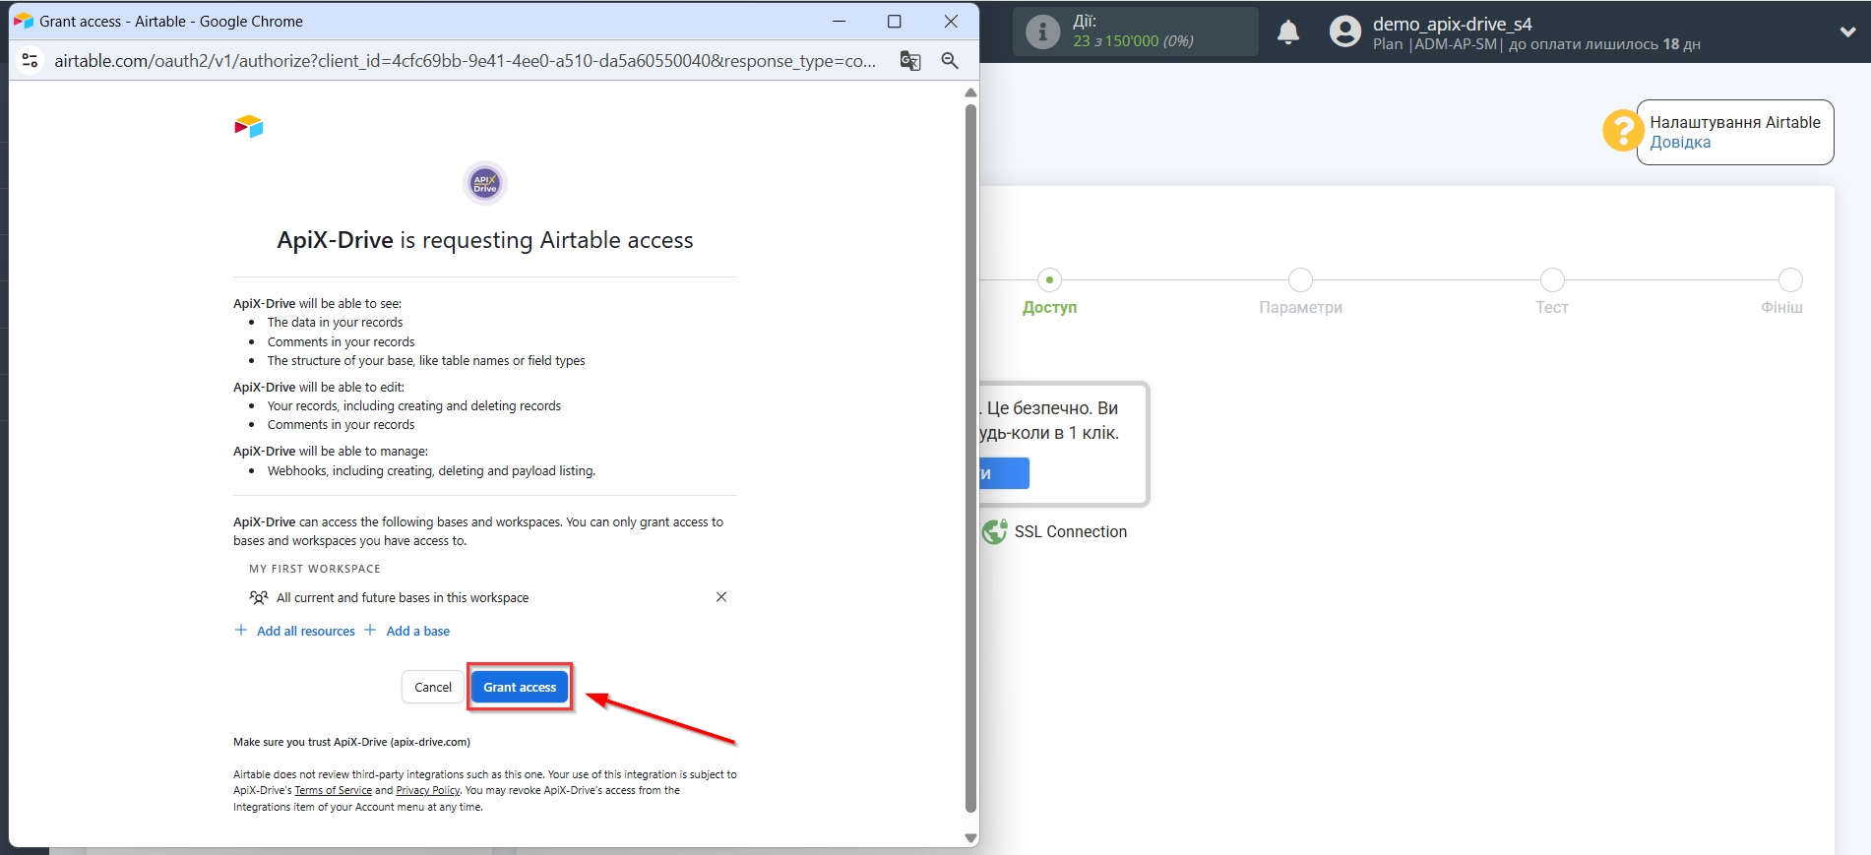
Task: Click the actions counter 23 з 150'000
Action: [1133, 41]
